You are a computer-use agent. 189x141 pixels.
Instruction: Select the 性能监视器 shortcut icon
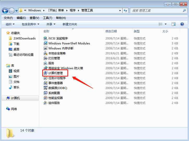pyautogui.click(x=45, y=98)
